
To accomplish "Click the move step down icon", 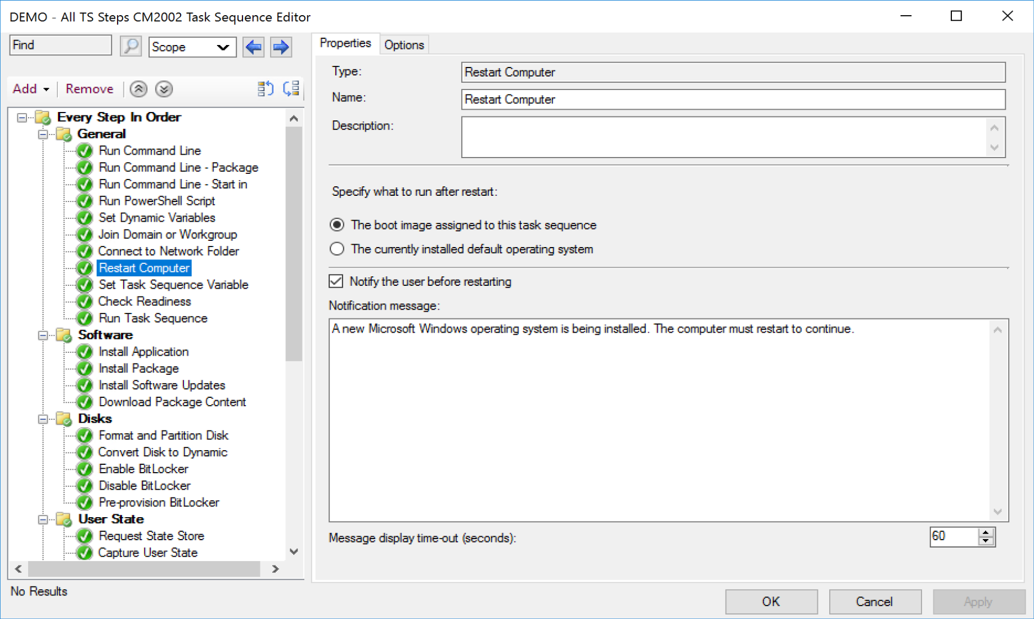I will 164,89.
